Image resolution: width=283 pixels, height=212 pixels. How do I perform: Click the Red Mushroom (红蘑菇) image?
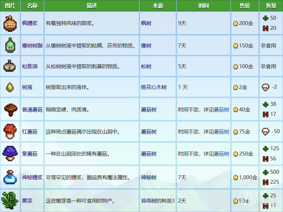pyautogui.click(x=10, y=131)
